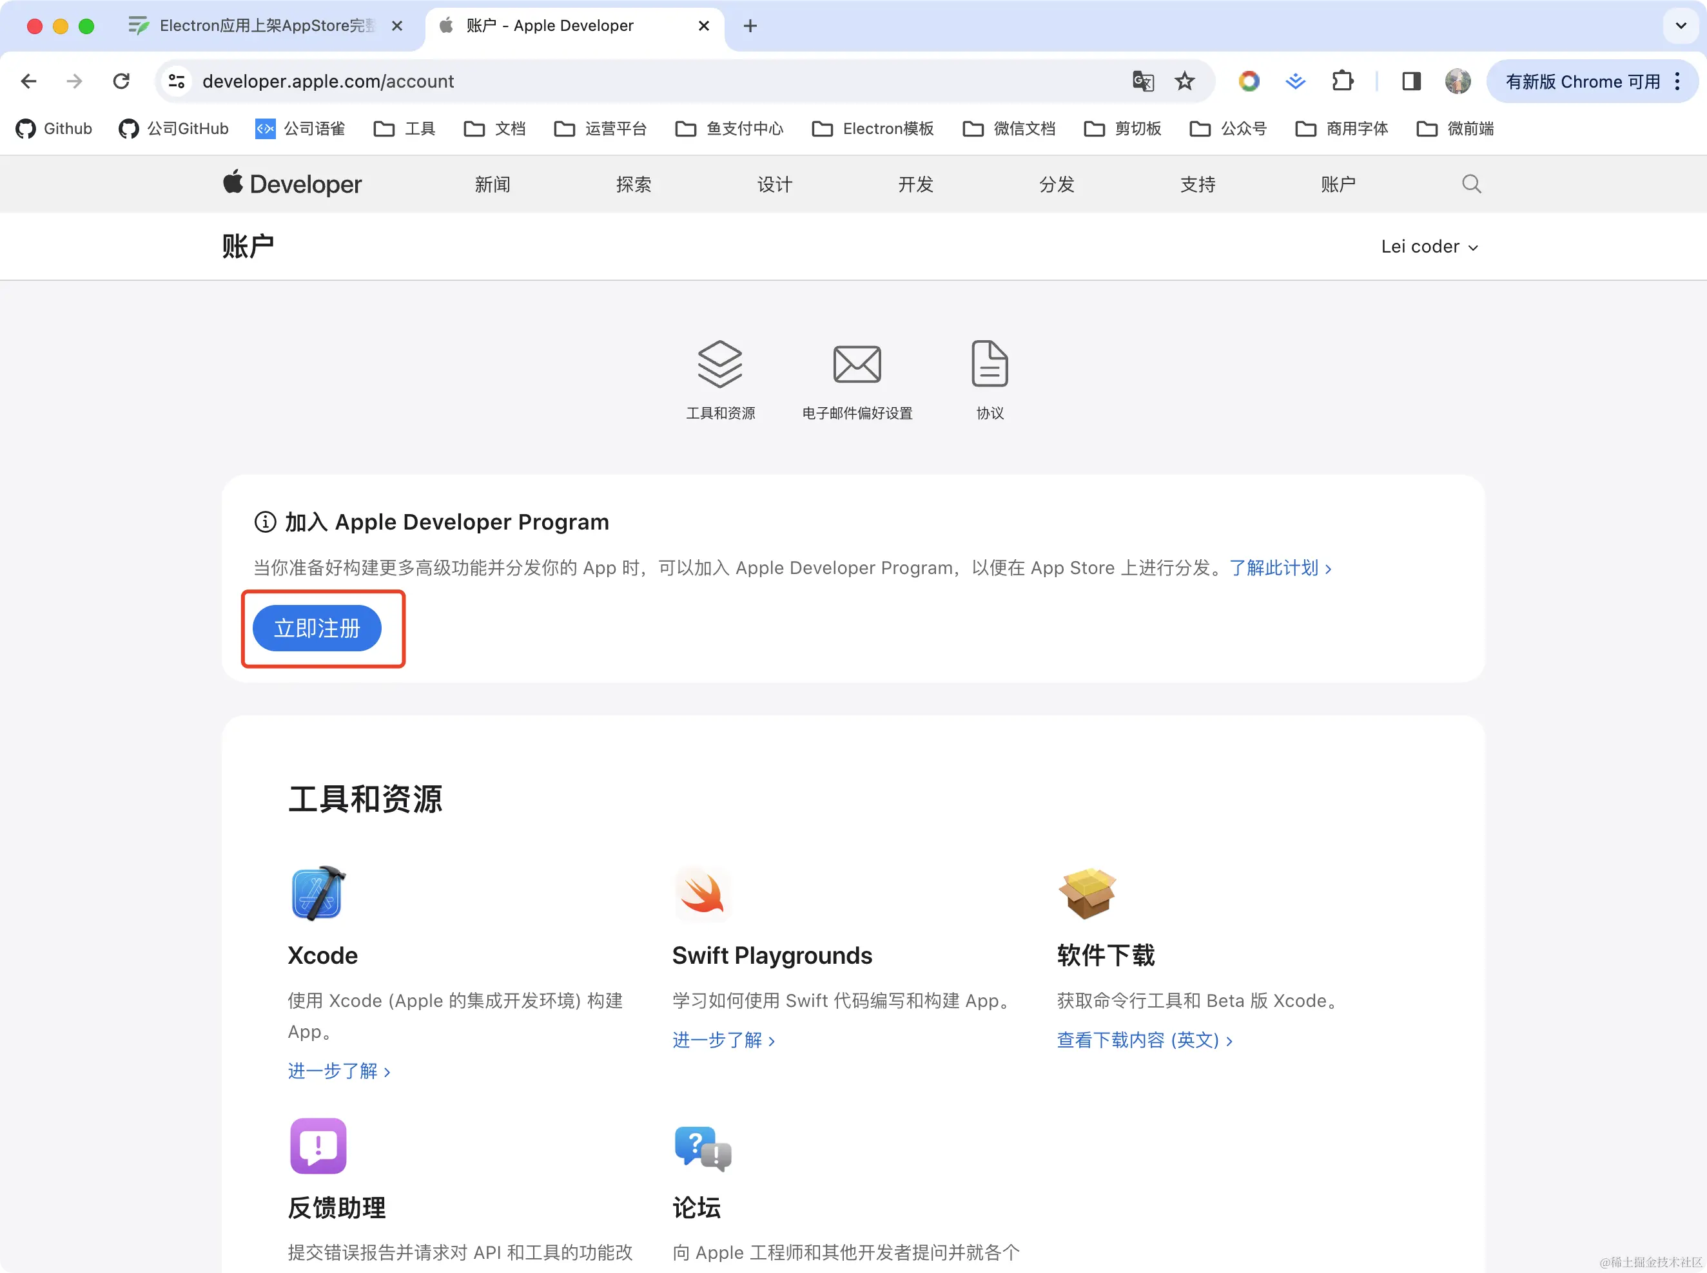
Task: Click the Apple Developer logo
Action: tap(292, 184)
